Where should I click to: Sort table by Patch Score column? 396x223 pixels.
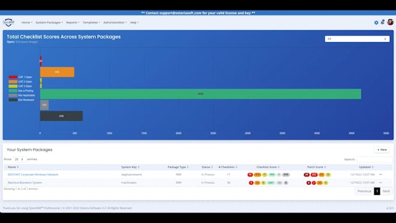pyautogui.click(x=316, y=167)
